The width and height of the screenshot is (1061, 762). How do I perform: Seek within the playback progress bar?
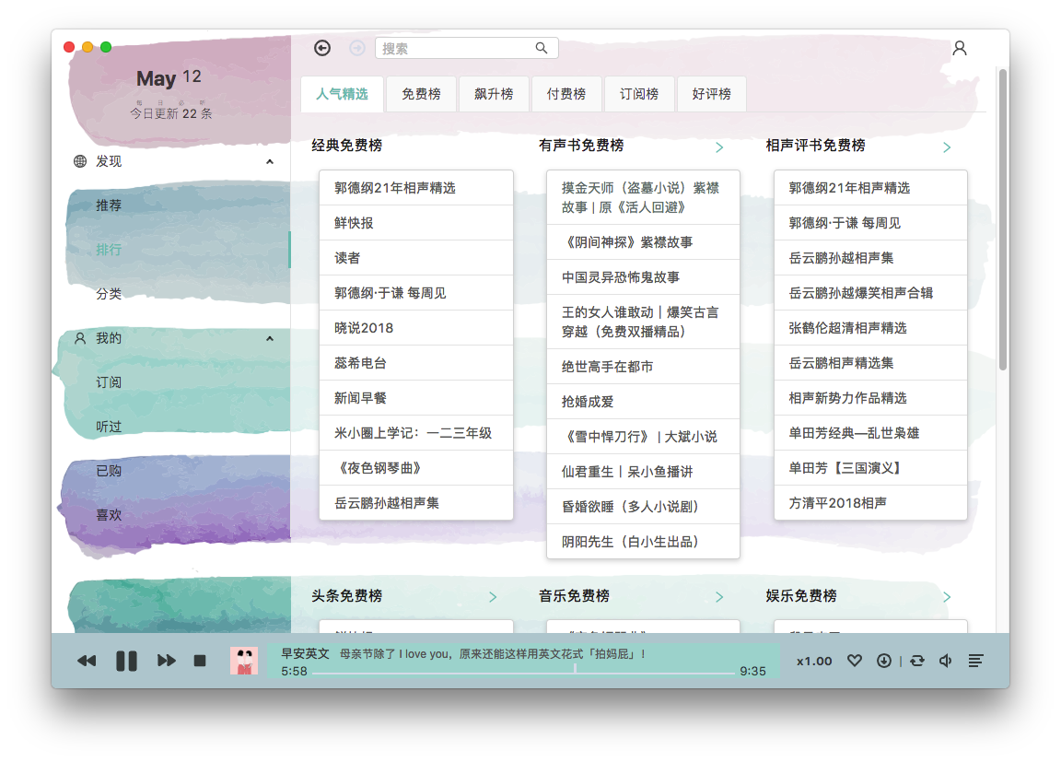tap(524, 672)
